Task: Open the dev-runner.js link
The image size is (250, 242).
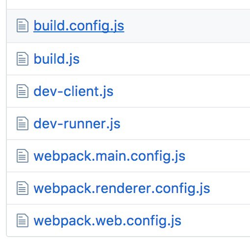Action: (x=77, y=124)
